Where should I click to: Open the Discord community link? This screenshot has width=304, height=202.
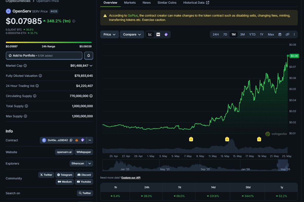84,175
